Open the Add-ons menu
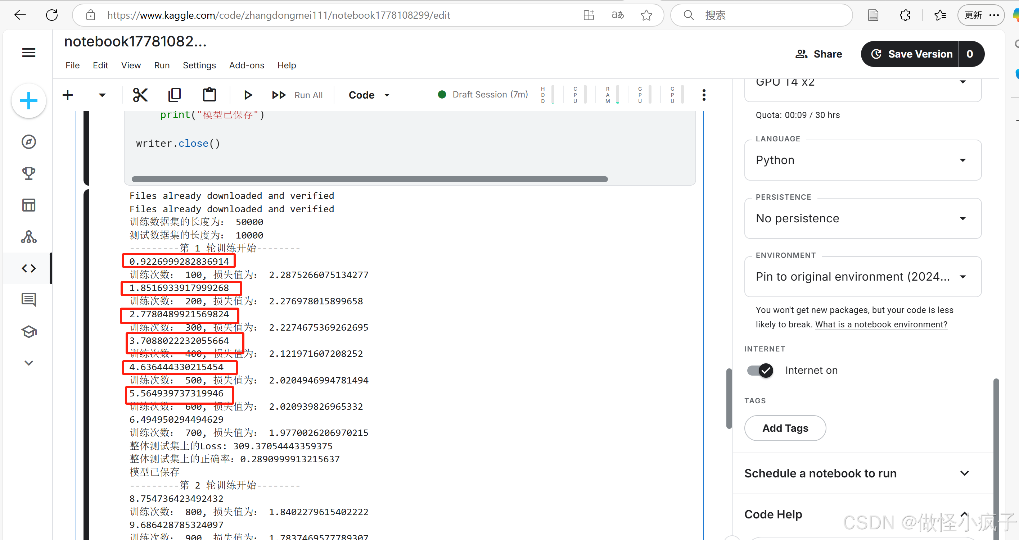Screen dimensions: 1019x540 tap(247, 65)
